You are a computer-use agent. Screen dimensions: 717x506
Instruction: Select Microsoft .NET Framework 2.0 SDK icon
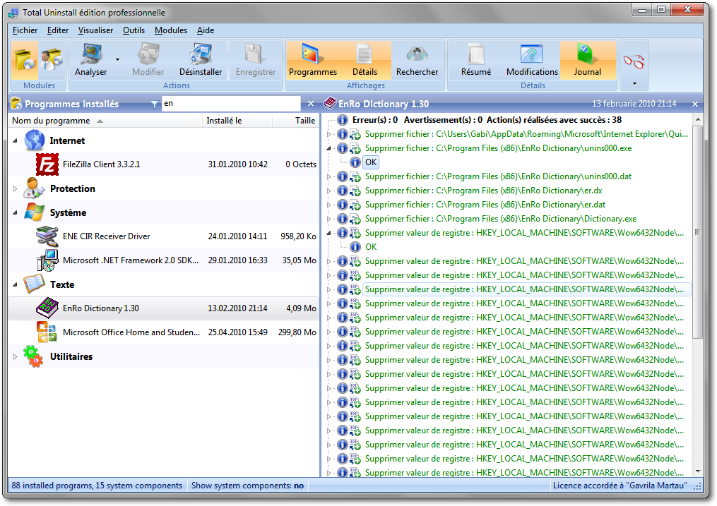click(47, 260)
